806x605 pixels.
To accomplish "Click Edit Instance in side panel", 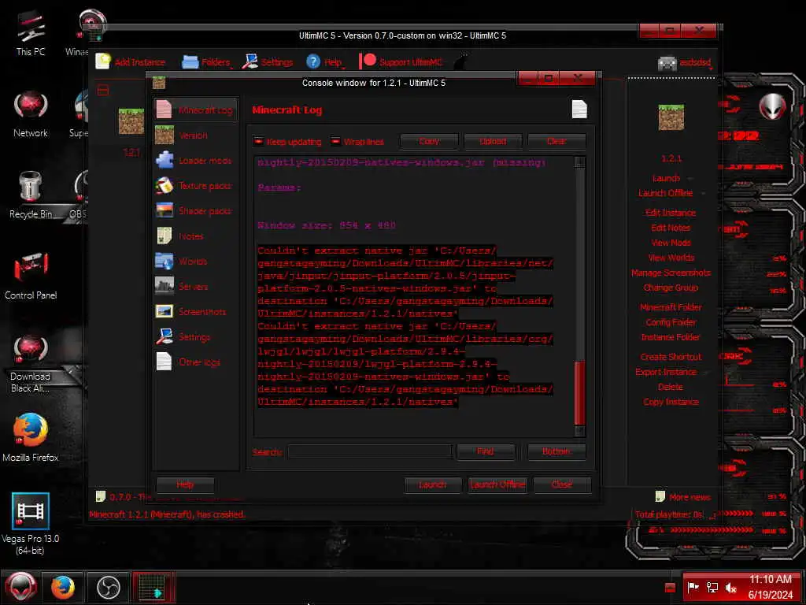I will point(671,213).
